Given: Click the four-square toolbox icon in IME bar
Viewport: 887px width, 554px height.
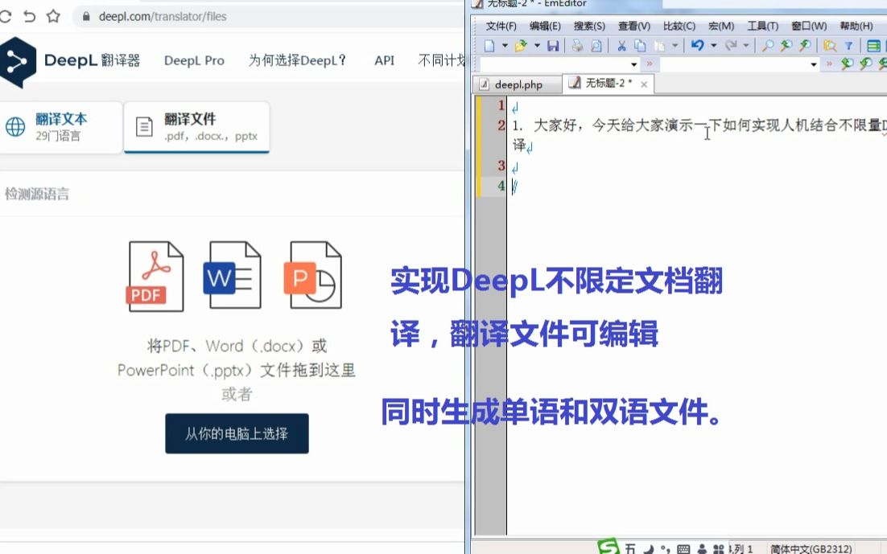Looking at the screenshot, I should [x=719, y=549].
